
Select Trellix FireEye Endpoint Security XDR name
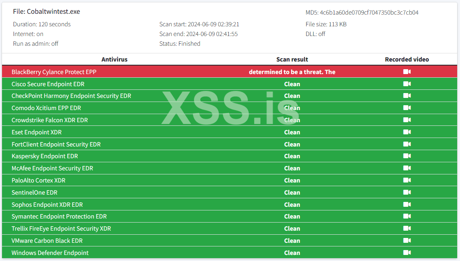61,228
